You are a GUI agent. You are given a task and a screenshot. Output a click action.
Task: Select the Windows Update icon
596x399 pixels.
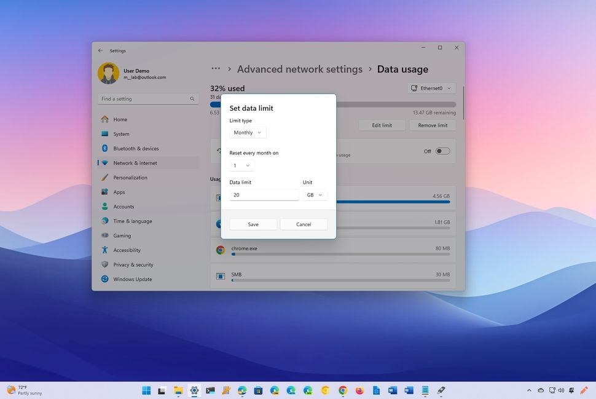106,279
